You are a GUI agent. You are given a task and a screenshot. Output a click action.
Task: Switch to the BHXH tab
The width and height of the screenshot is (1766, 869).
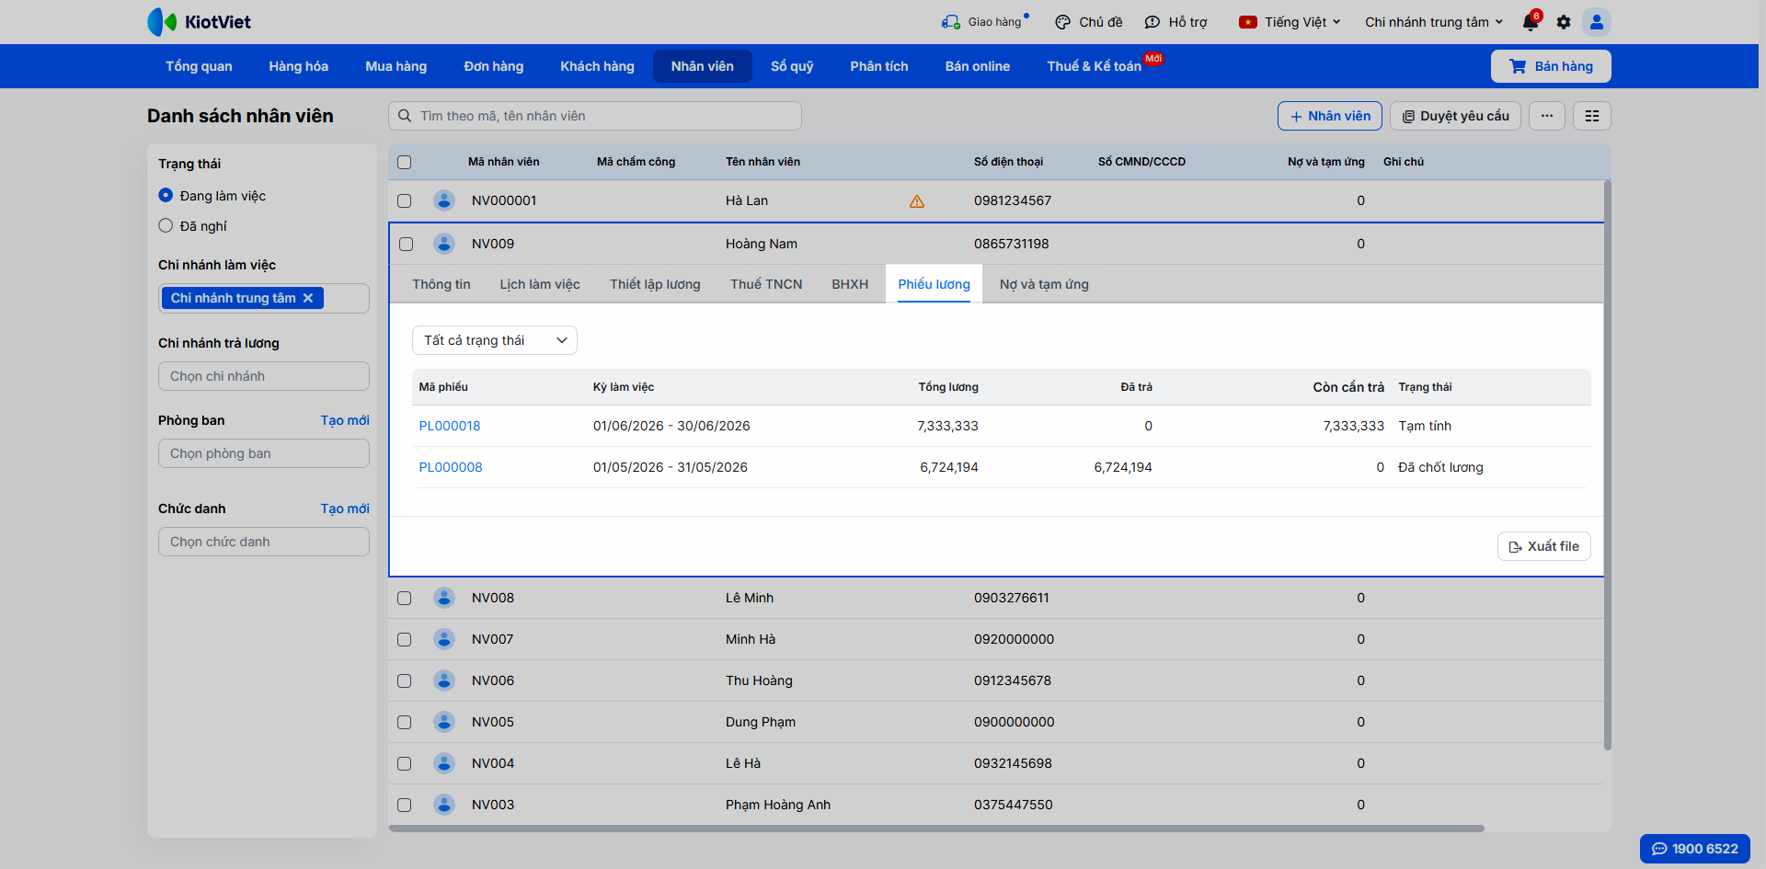click(x=850, y=284)
